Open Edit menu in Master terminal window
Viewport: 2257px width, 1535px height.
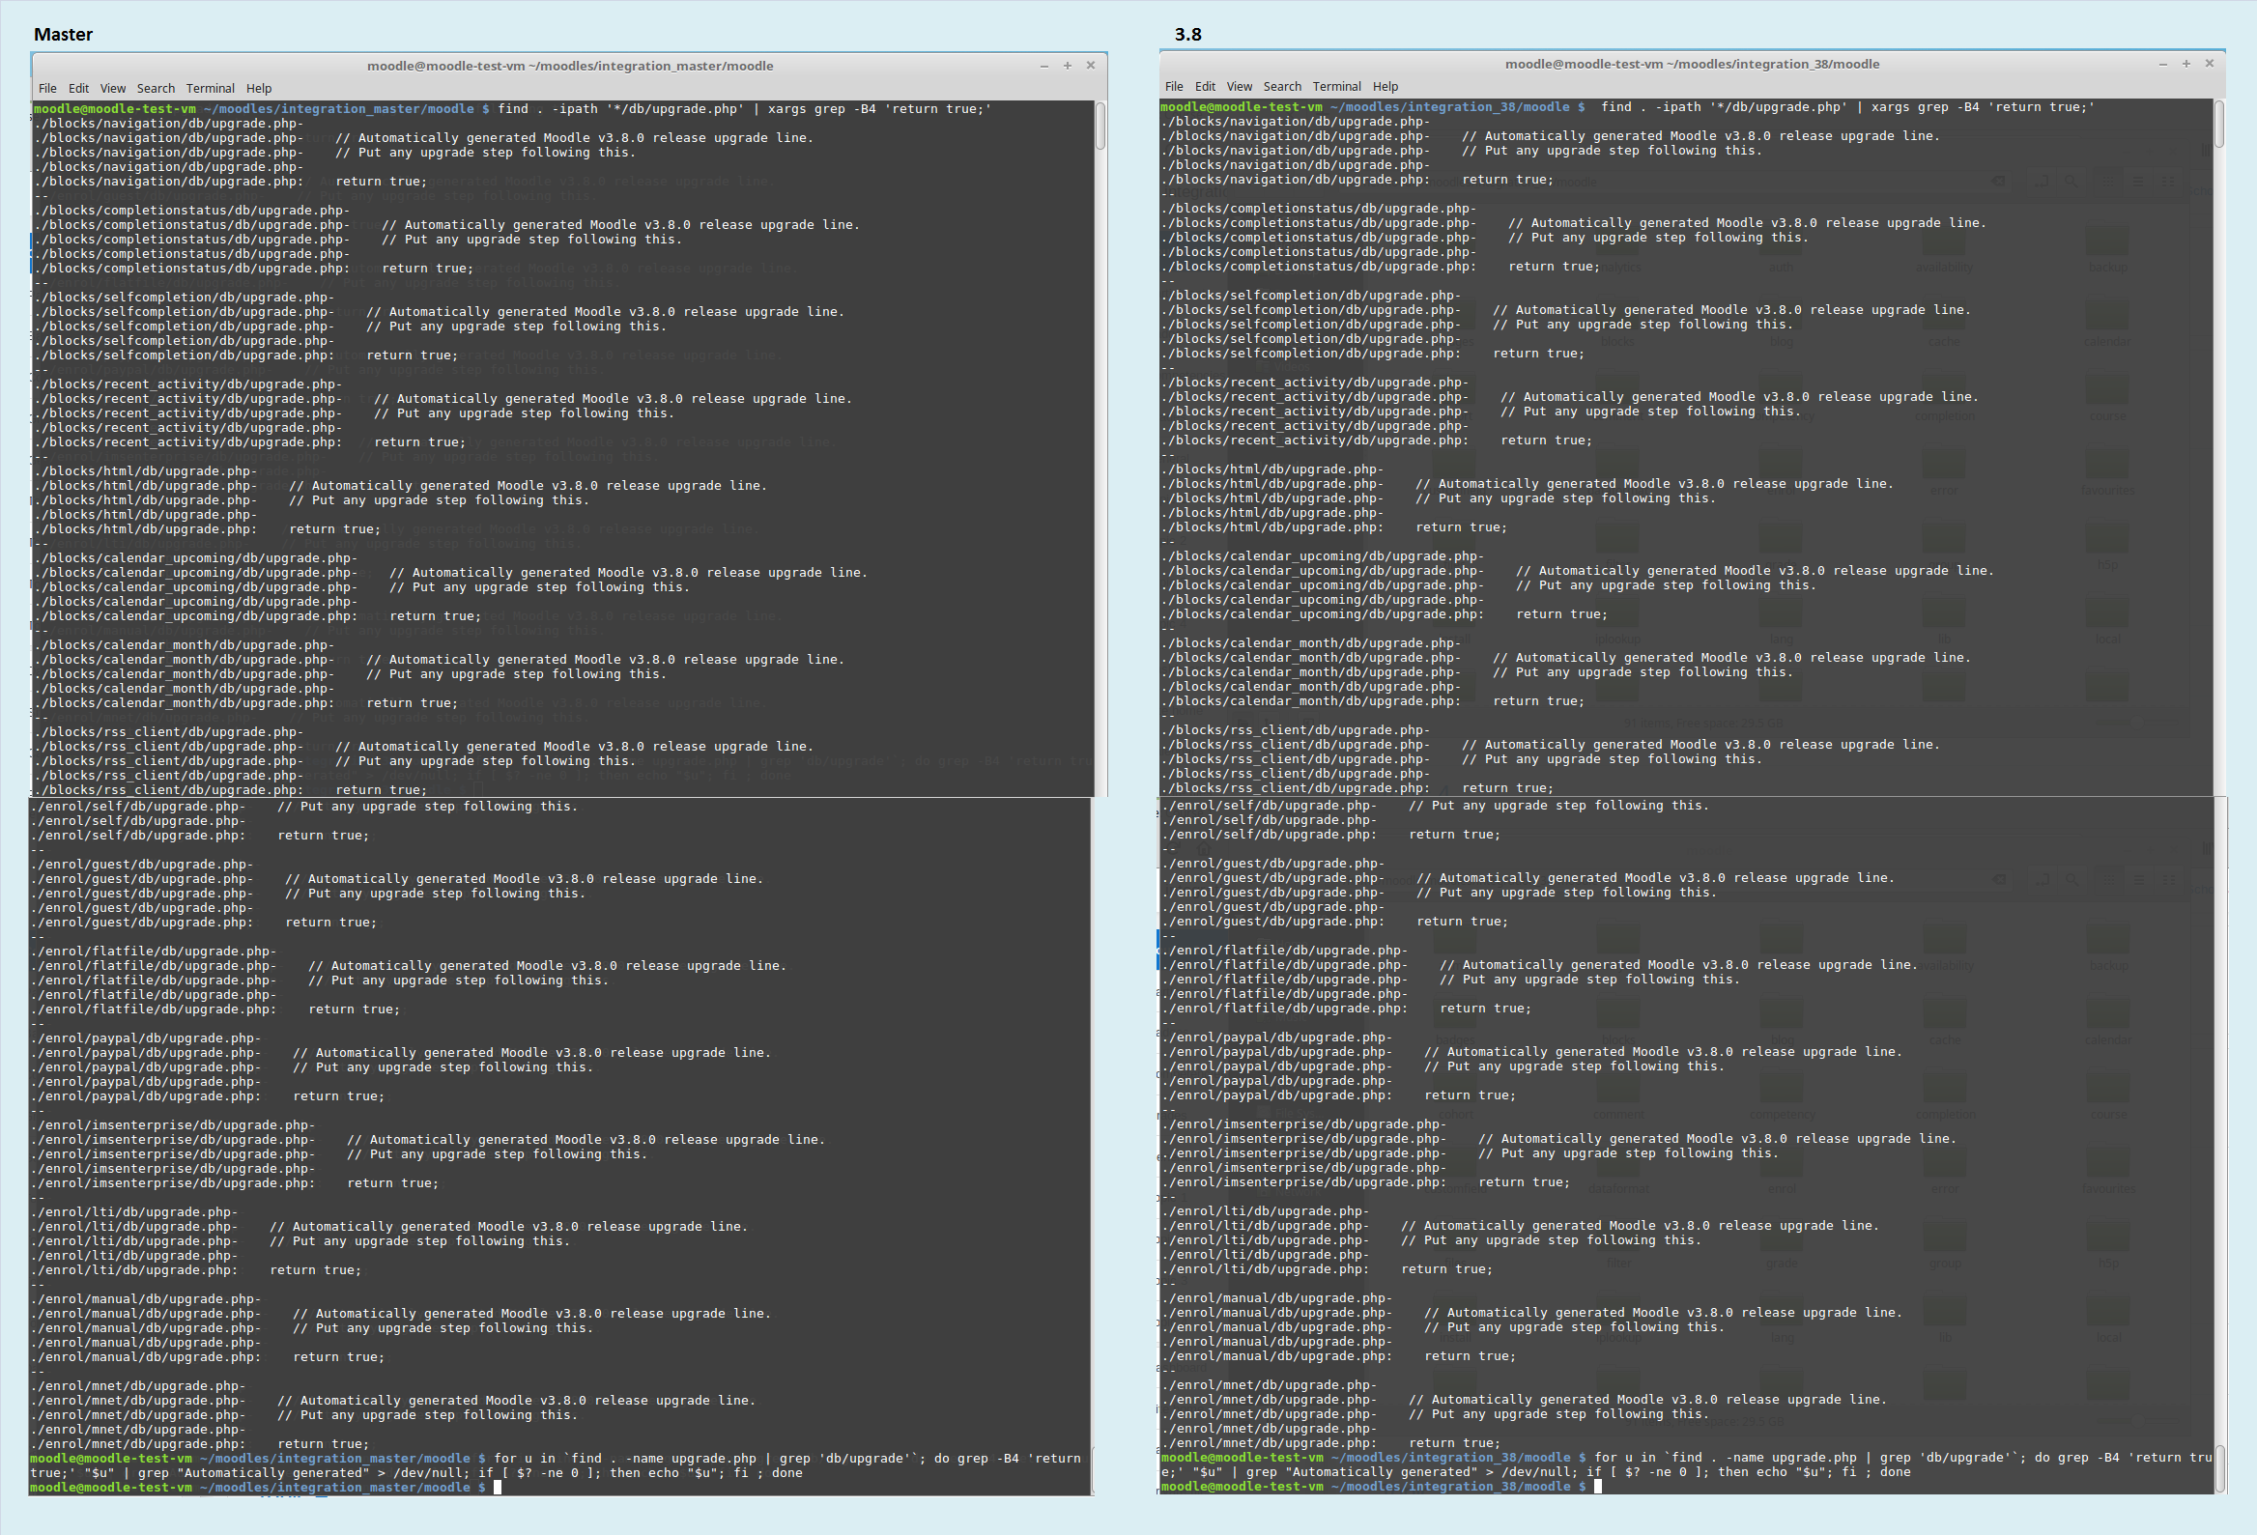click(78, 88)
